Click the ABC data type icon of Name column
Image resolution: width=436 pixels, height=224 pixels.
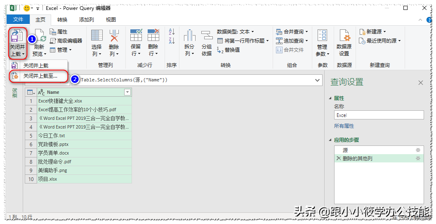pyautogui.click(x=41, y=92)
